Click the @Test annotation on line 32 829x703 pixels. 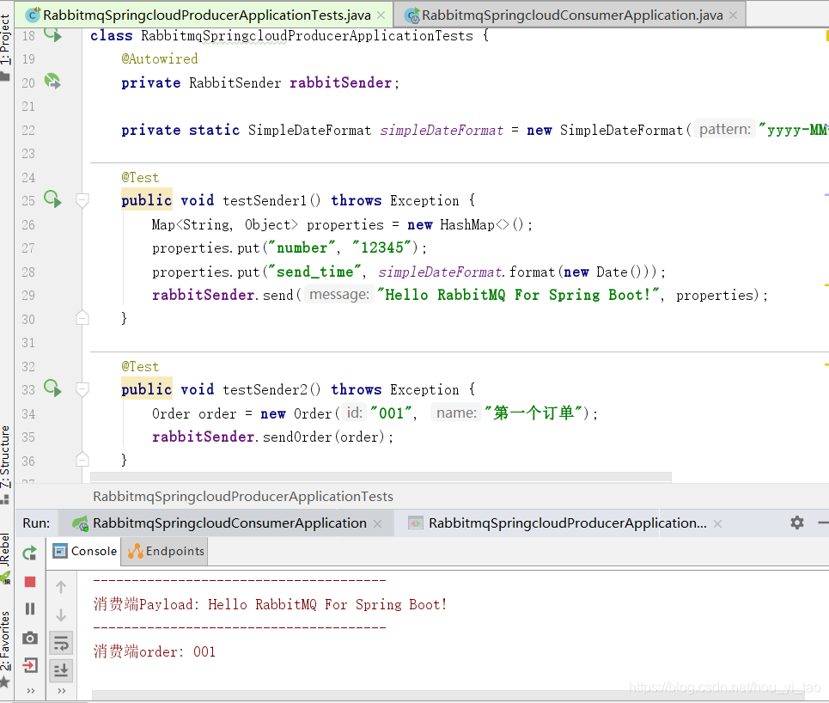point(140,366)
